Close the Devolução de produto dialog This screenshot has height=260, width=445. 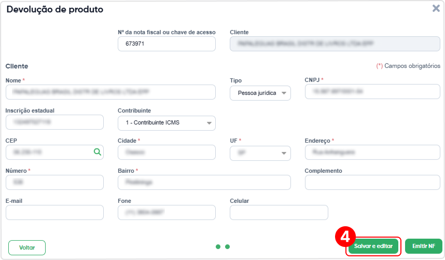click(x=436, y=8)
